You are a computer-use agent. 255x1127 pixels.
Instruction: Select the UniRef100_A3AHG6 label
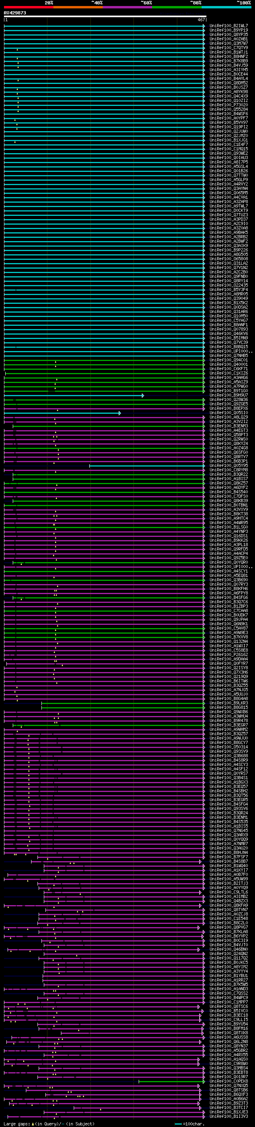tap(229, 377)
